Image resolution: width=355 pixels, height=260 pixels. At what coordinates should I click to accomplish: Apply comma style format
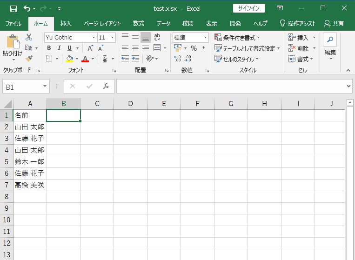pos(203,48)
